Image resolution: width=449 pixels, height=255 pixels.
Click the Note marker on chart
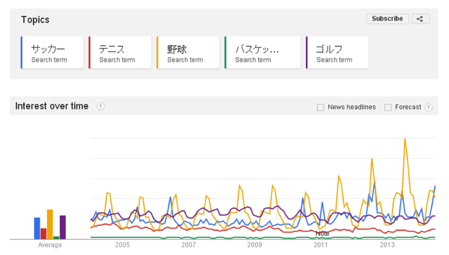(322, 234)
